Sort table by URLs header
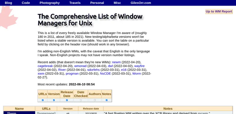The image size is (236, 114). click(x=46, y=109)
